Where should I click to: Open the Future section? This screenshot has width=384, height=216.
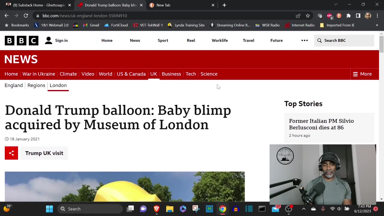point(277,40)
